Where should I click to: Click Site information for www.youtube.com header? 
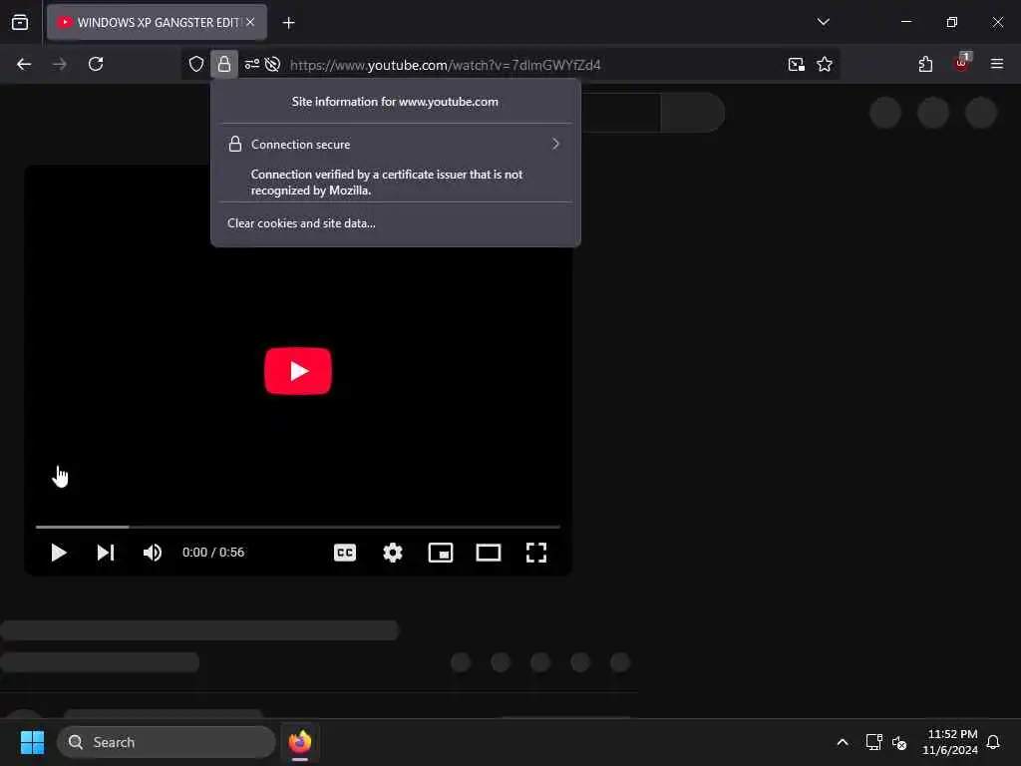pyautogui.click(x=395, y=102)
